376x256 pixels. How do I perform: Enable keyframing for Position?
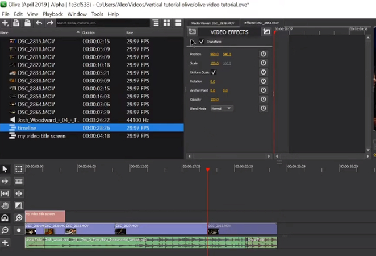264,54
